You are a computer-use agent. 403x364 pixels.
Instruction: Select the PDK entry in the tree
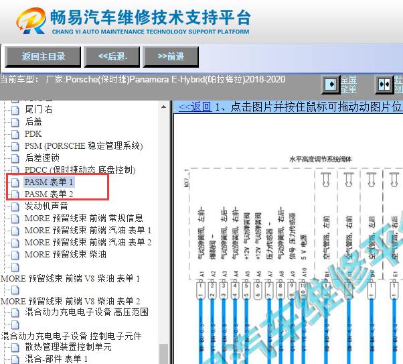point(33,134)
